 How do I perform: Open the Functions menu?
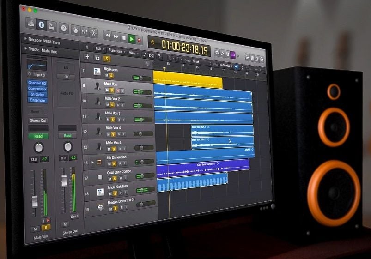point(116,51)
